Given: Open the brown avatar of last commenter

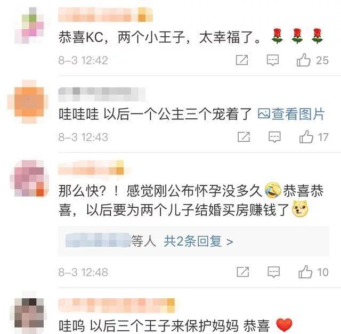Looking at the screenshot, I should click(29, 313).
